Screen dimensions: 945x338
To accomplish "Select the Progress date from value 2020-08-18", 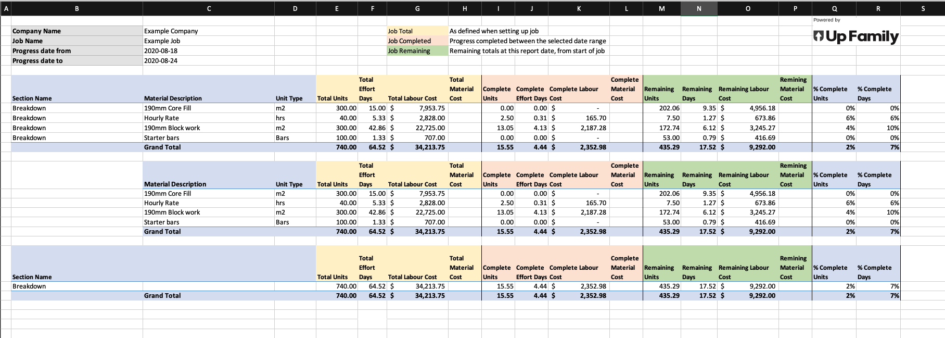I will click(209, 51).
